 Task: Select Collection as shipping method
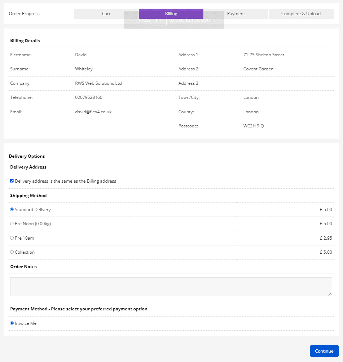[x=12, y=252]
